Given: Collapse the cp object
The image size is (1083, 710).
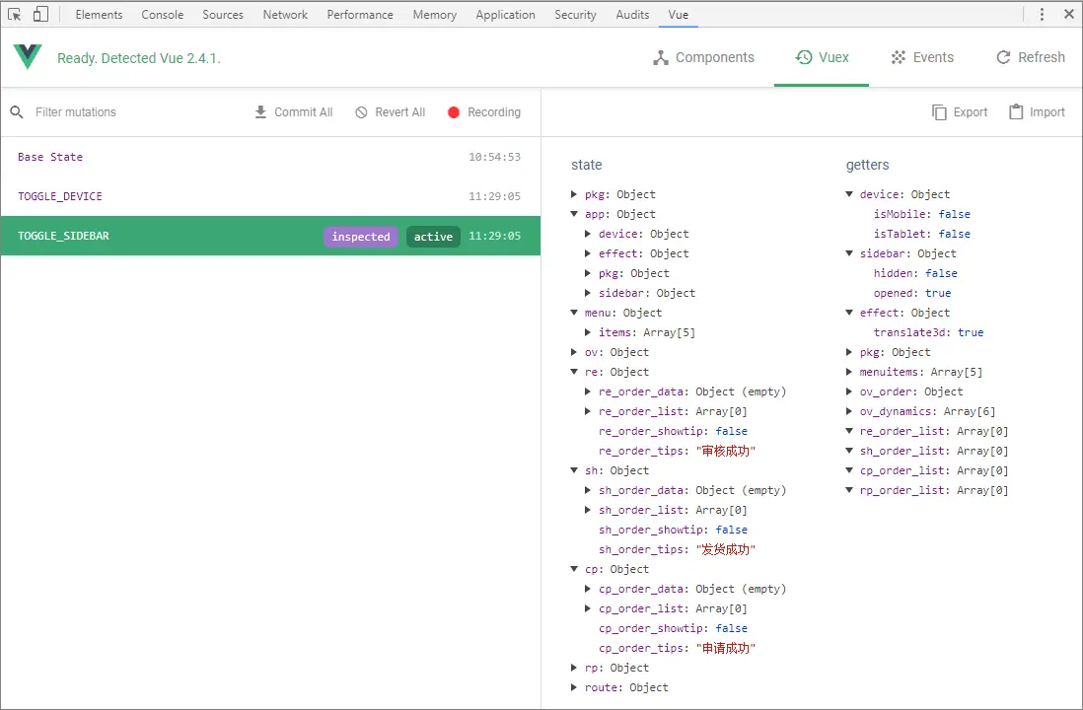Looking at the screenshot, I should coord(574,569).
